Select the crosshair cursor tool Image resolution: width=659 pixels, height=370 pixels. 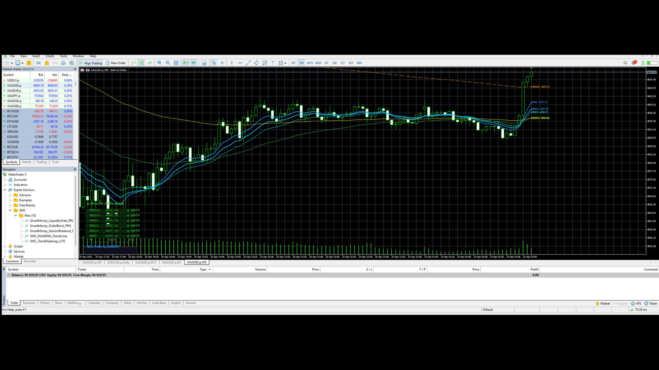[x=222, y=63]
